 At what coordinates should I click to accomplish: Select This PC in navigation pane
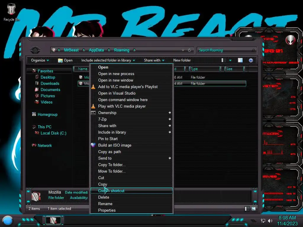point(44,127)
